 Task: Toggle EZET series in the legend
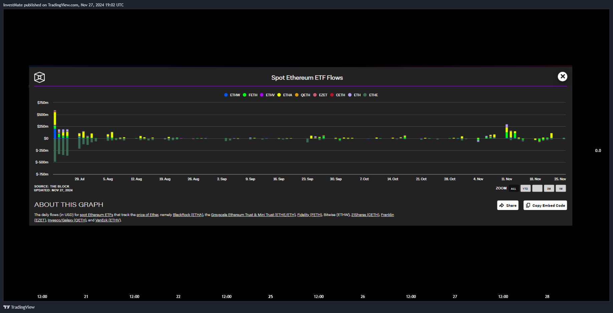coord(320,95)
